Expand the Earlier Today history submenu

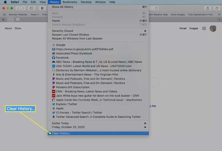(x=99, y=123)
